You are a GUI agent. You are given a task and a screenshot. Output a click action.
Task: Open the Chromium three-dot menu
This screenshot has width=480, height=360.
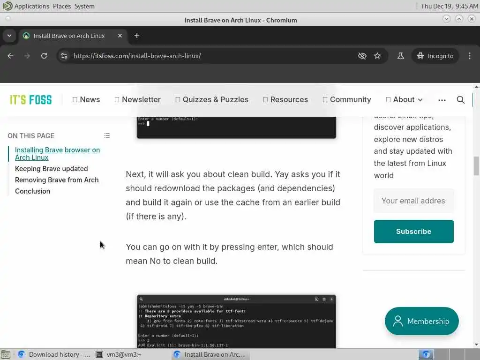pos(470,56)
